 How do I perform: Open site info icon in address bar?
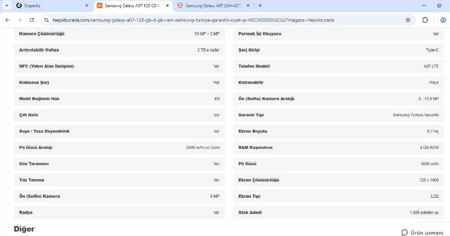click(46, 20)
